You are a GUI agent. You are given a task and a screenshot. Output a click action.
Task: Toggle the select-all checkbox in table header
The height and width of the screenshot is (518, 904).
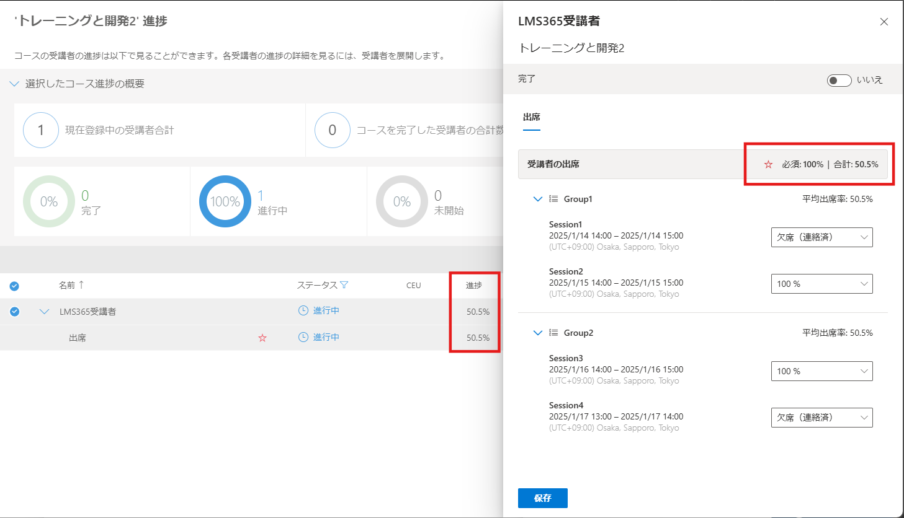(x=14, y=286)
